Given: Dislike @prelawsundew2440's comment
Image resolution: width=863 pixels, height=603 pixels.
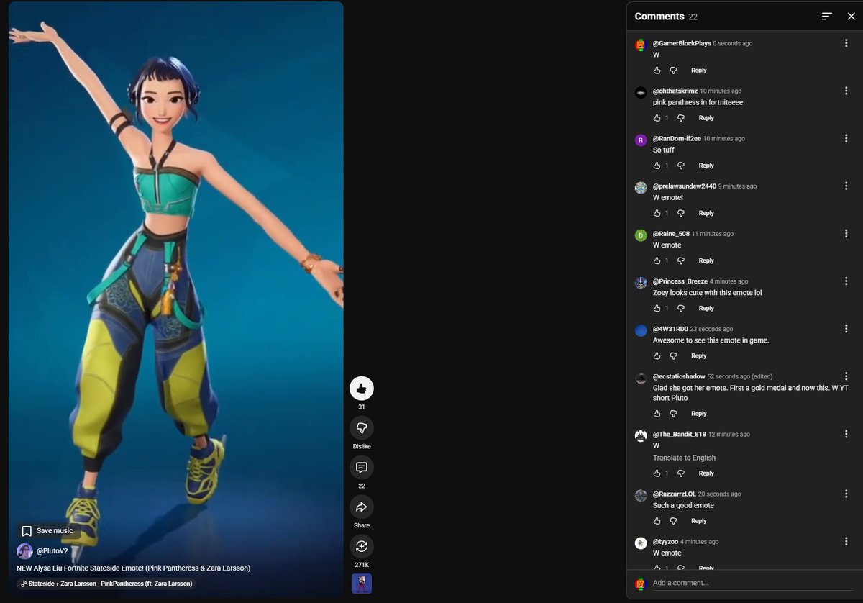Looking at the screenshot, I should click(681, 213).
